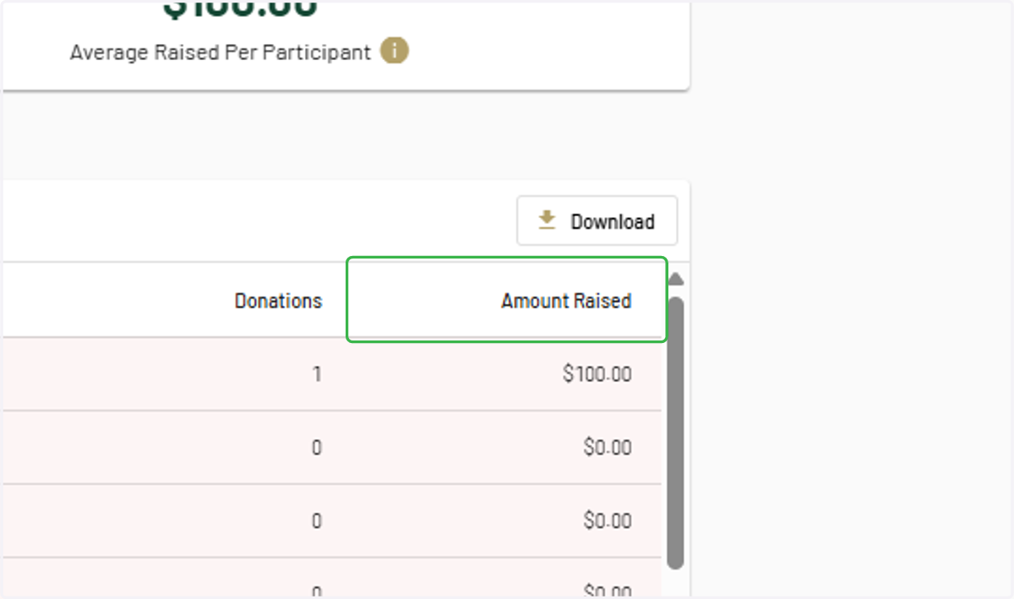The height and width of the screenshot is (599, 1014).
Task: Sort by the Amount Raised column header
Action: click(566, 301)
